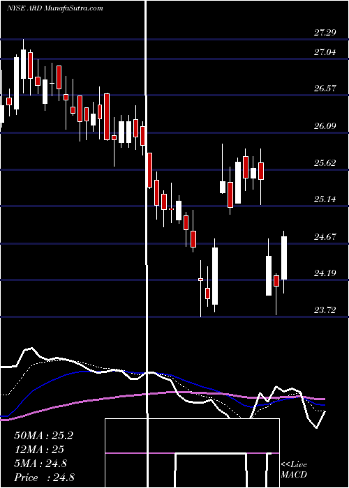Viewport: 349px width, 488px height.
Task: Click the 5MA : 24.8 readout
Action: 40,464
